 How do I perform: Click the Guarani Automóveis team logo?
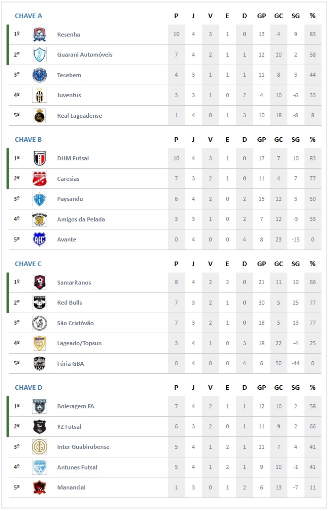click(x=40, y=55)
